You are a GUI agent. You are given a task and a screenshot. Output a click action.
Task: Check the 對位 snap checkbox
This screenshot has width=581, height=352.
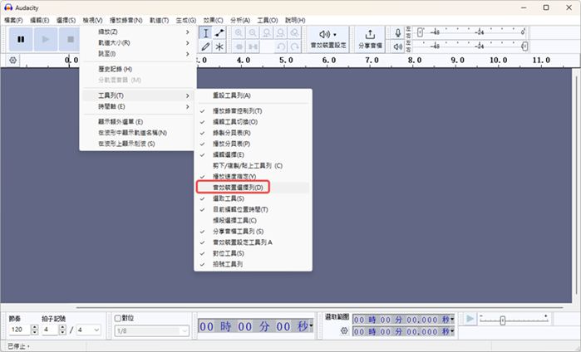pyautogui.click(x=118, y=318)
